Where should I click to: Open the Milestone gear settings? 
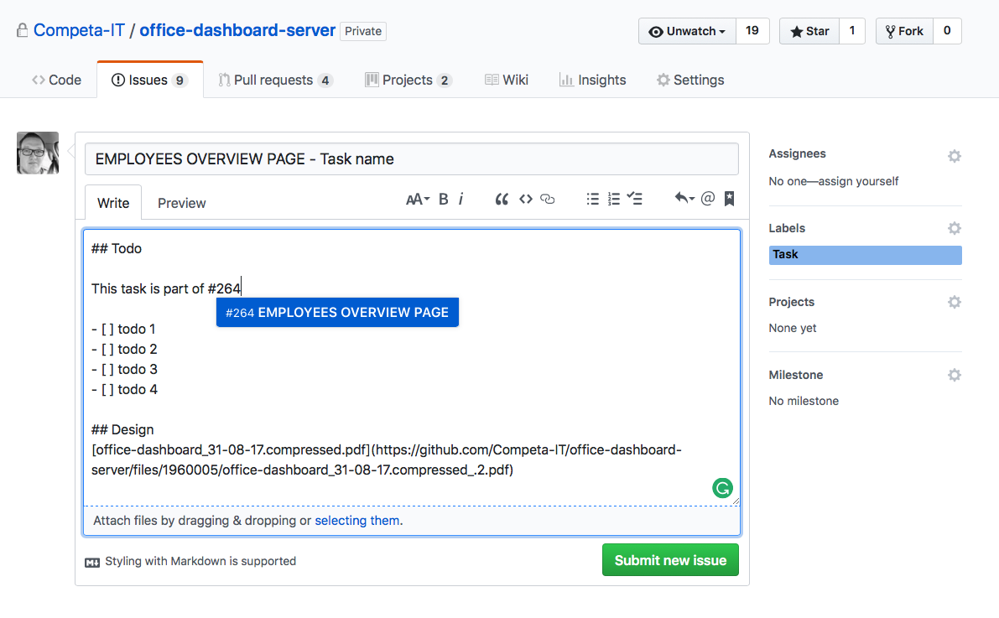[954, 375]
